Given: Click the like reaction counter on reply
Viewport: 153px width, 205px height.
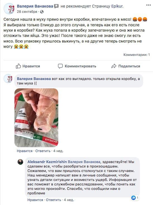Looking at the screenshot, I should coord(135,197).
